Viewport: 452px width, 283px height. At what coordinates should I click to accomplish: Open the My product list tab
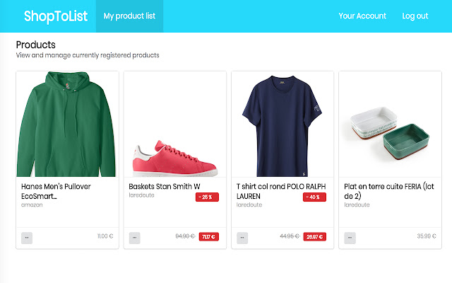[129, 16]
